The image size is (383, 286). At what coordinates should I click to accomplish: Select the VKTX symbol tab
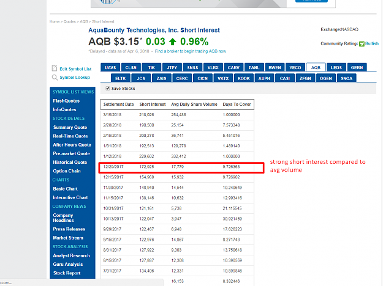coord(223,78)
